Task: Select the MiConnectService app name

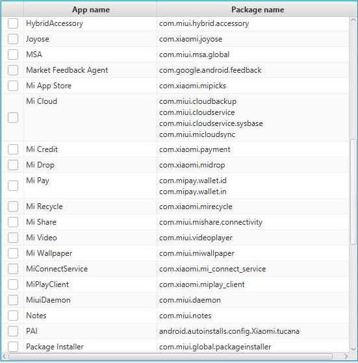Action: coord(57,269)
